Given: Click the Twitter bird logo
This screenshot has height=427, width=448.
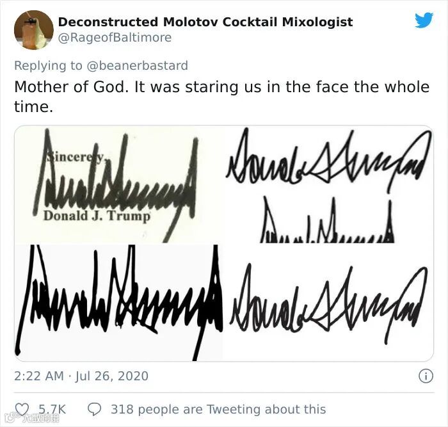Looking at the screenshot, I should pyautogui.click(x=424, y=20).
